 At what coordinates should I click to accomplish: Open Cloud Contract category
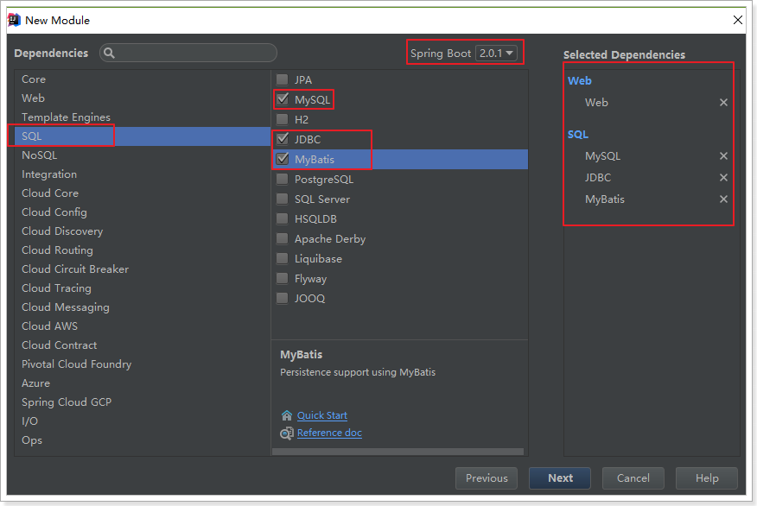(x=143, y=345)
